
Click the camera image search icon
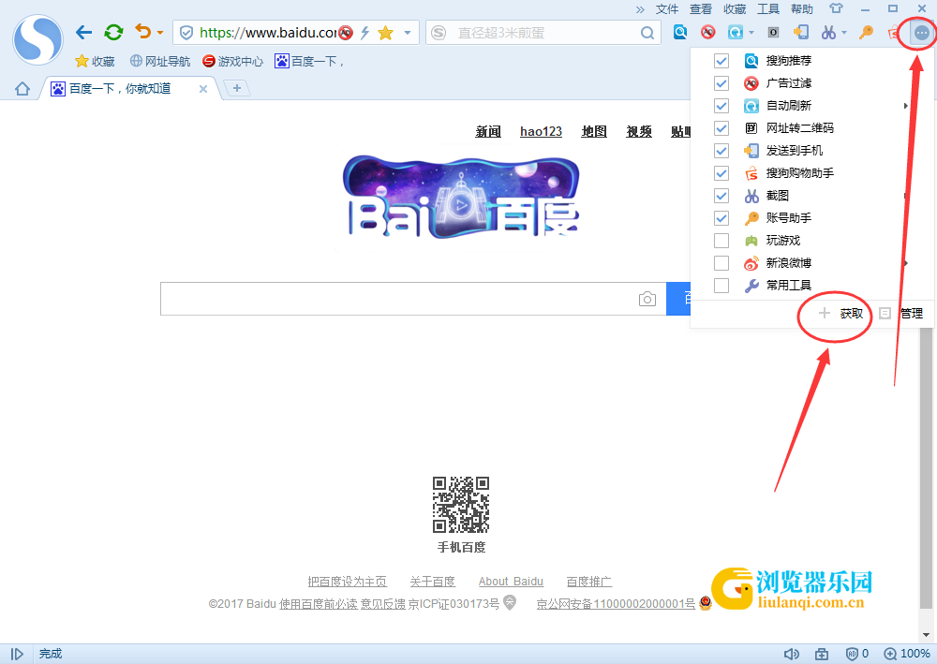[647, 299]
